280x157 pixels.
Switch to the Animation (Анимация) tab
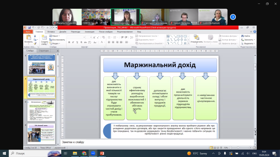tap(90, 32)
